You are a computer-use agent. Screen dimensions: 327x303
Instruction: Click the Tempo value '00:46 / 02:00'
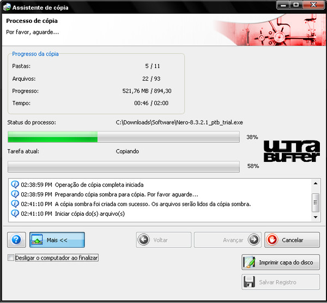[x=151, y=103]
